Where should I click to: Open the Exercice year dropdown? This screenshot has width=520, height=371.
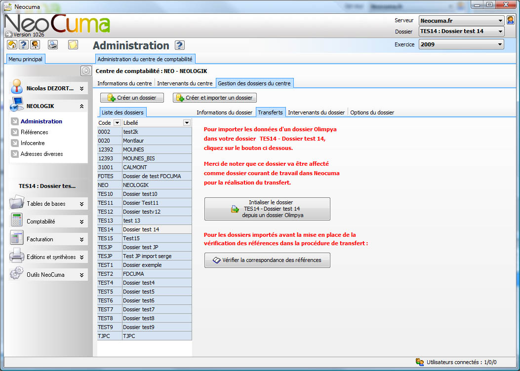pos(500,44)
